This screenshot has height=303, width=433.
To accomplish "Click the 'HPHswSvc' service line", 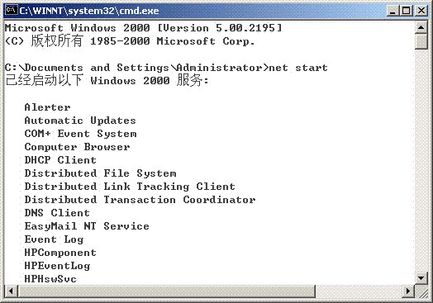I will (50, 279).
